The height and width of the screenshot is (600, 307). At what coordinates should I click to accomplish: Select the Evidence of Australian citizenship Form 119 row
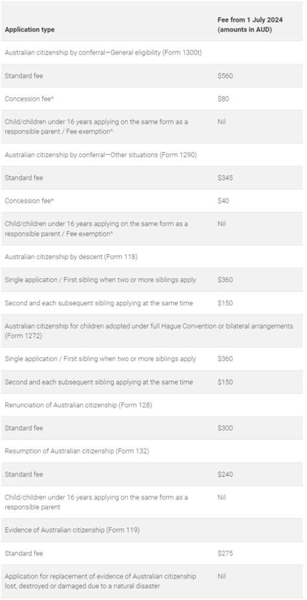(152, 530)
